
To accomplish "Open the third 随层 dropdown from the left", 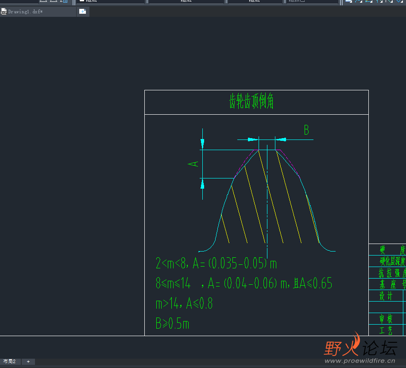I will coord(255,1).
